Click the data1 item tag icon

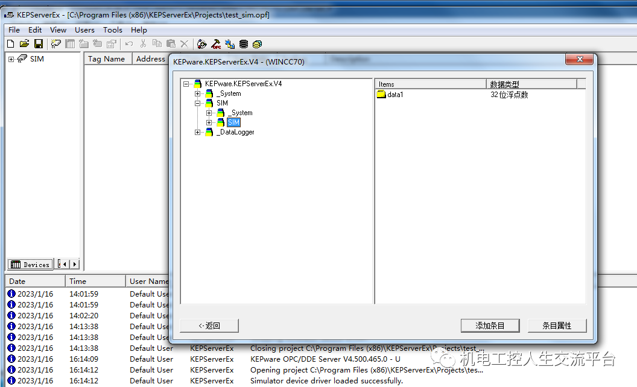(381, 95)
